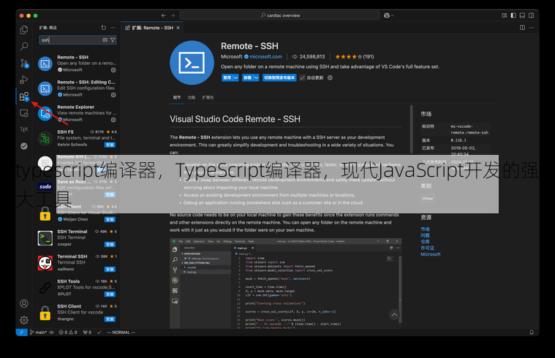Split the editor to the right
Image resolution: width=555 pixels, height=358 pixels.
[x=522, y=28]
